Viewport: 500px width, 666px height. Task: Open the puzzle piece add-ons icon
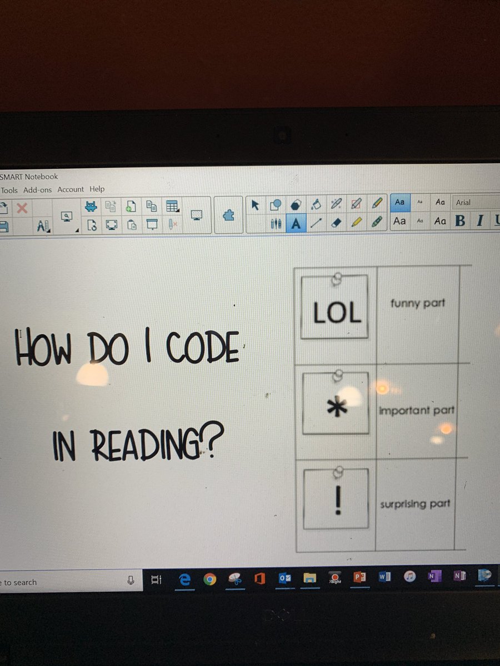[228, 215]
